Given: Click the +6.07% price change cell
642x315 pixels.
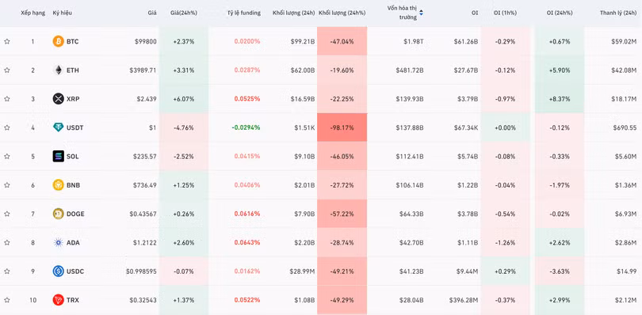Looking at the screenshot, I should point(183,99).
